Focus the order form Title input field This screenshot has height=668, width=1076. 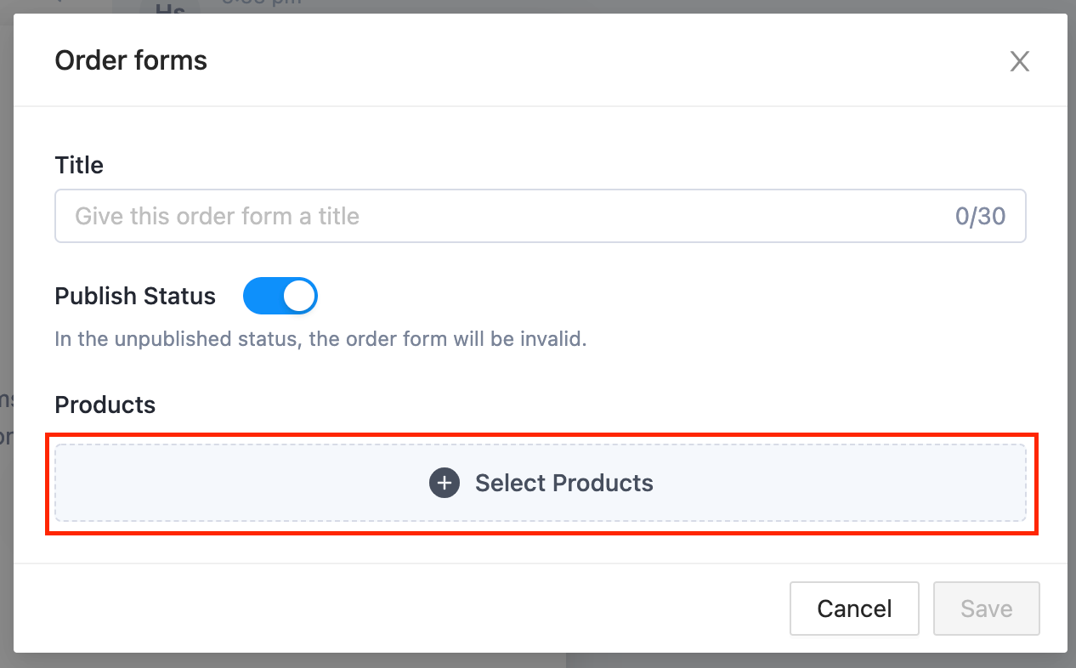click(541, 216)
